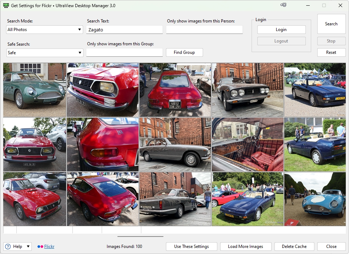This screenshot has width=349, height=254.
Task: Click the Delete Cache button
Action: click(x=294, y=247)
